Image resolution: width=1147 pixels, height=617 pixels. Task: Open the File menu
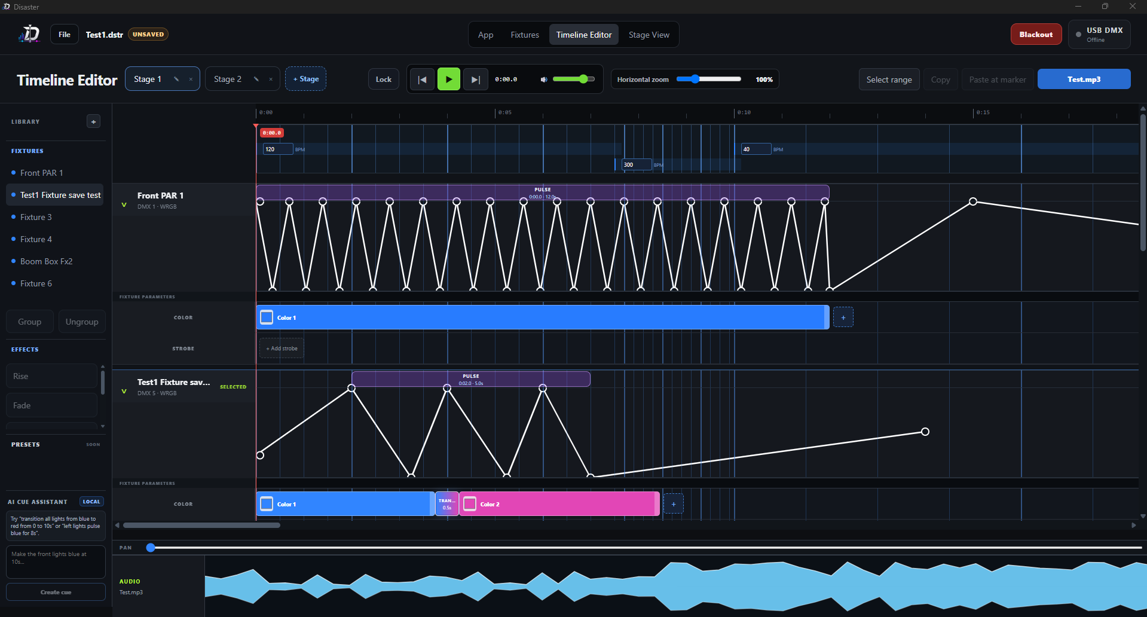pos(65,35)
